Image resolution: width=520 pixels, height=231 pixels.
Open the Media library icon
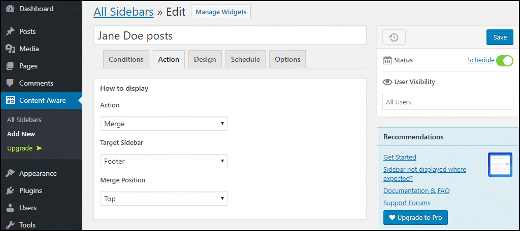coord(10,49)
